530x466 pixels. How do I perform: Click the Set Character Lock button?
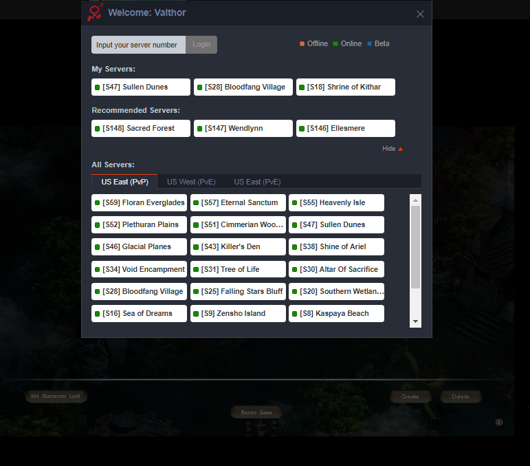pyautogui.click(x=56, y=396)
